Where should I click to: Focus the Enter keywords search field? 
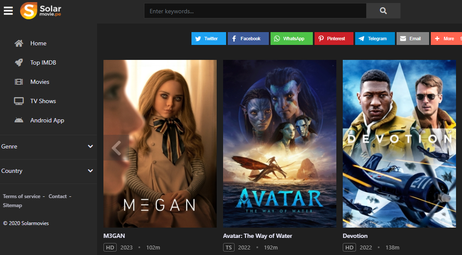pos(255,11)
